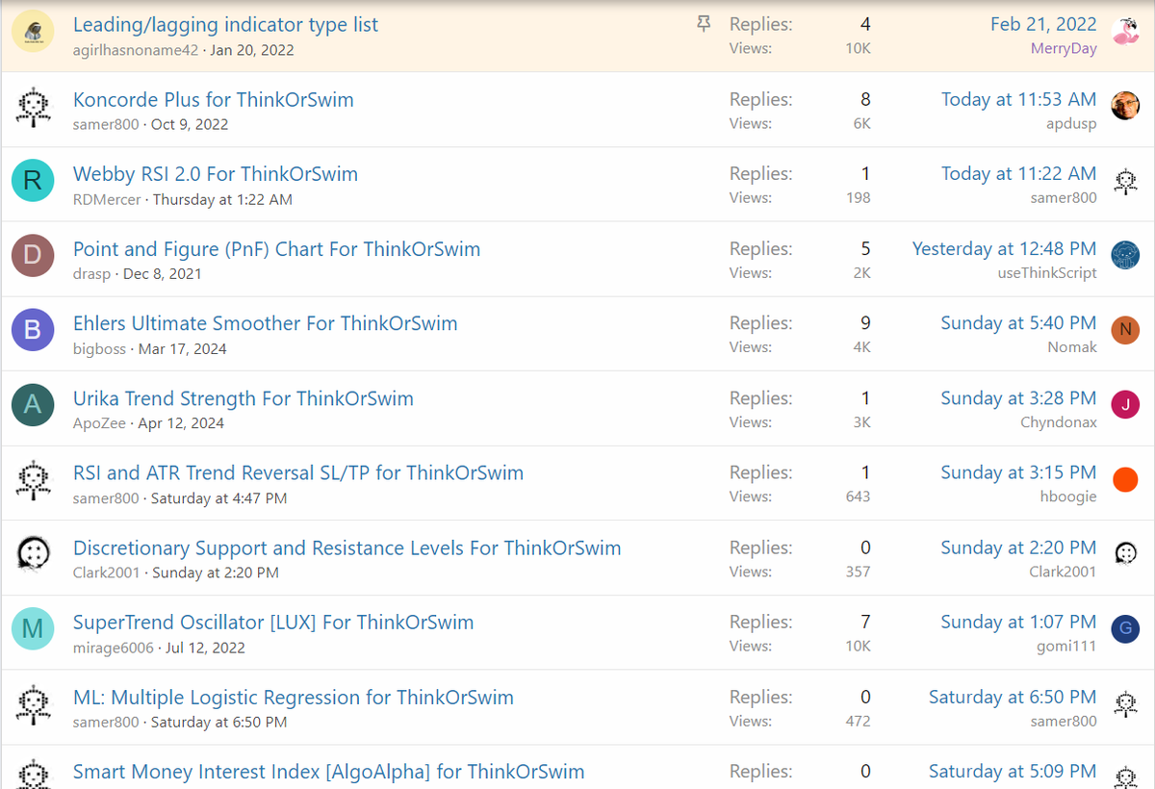This screenshot has height=789, width=1155.
Task: Click the sticky pin icon on Leading/lagging thread
Action: (704, 24)
